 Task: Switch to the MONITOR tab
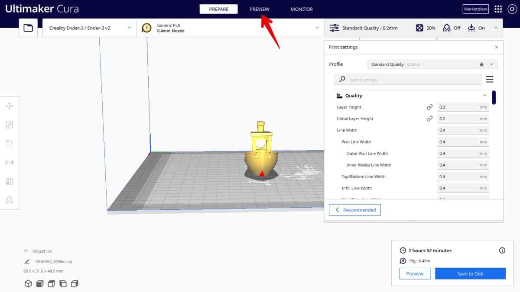301,9
